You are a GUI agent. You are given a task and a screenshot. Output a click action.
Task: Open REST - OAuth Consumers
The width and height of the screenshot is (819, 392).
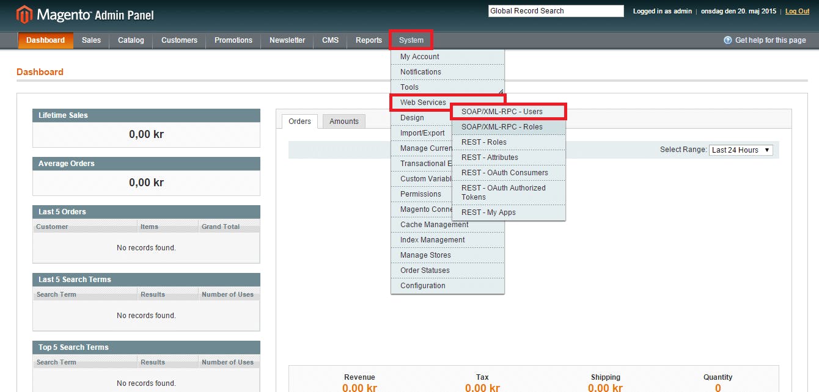[509, 173]
